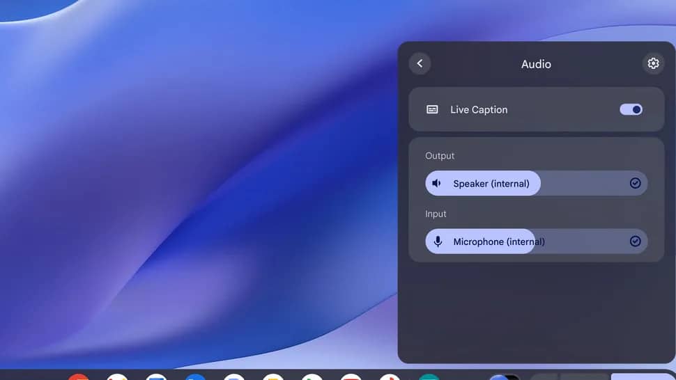676x380 pixels.
Task: Select Speaker (internal) checkmark as output
Action: point(635,183)
